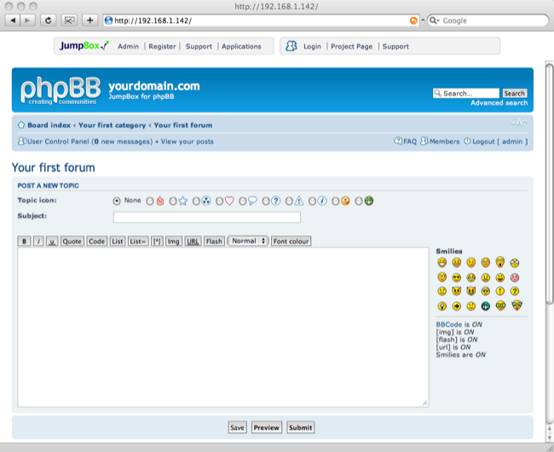This screenshot has width=554, height=452.
Task: Select the star topic icon radio
Action: [x=173, y=201]
